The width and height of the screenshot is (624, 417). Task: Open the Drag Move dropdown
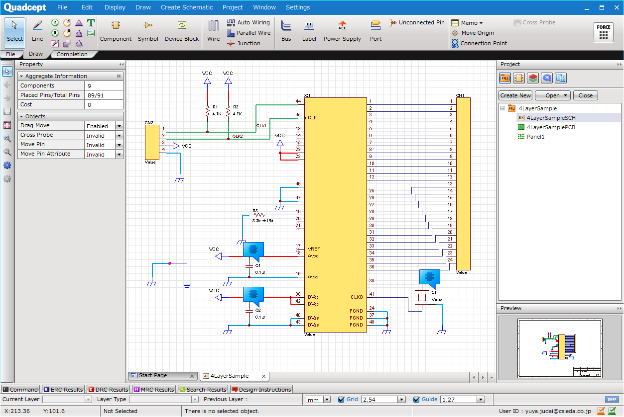(119, 126)
